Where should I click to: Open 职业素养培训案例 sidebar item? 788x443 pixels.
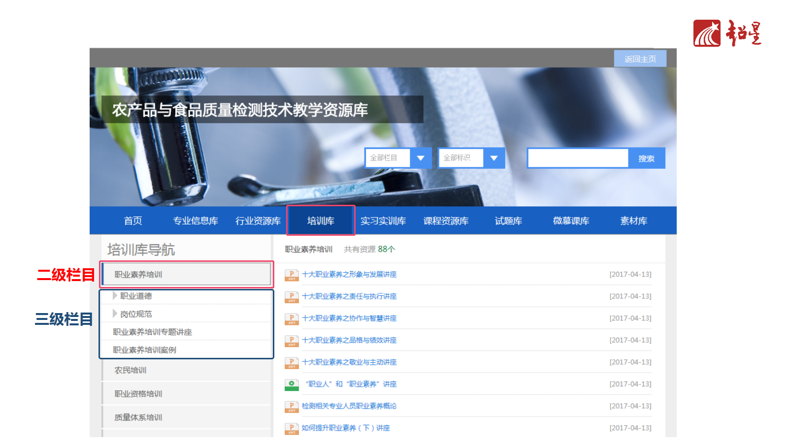(x=144, y=350)
